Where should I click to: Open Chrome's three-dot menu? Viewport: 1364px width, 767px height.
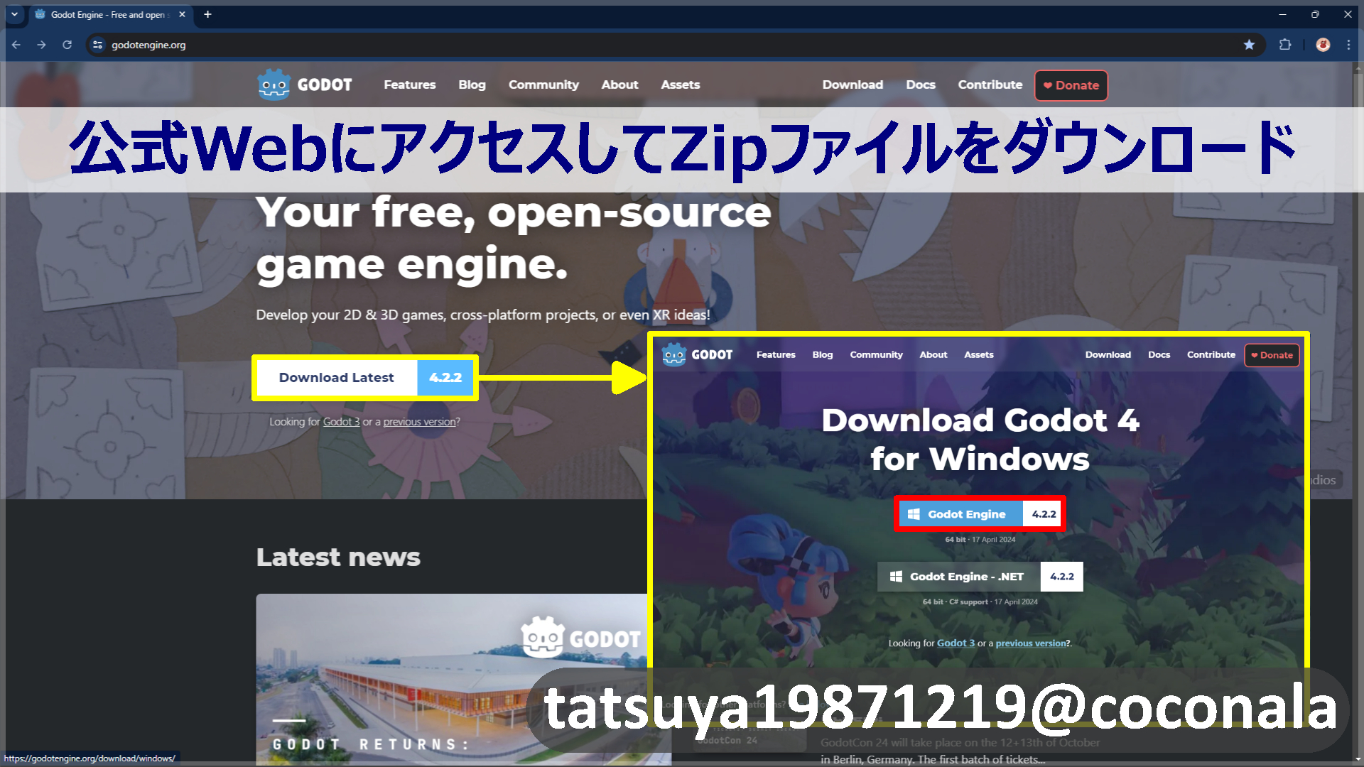click(x=1348, y=45)
